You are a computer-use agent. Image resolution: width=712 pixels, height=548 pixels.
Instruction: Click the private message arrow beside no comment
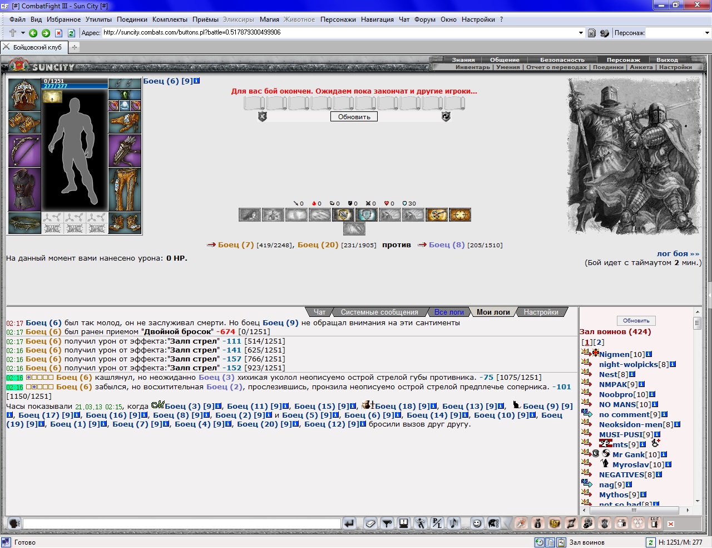coord(587,413)
